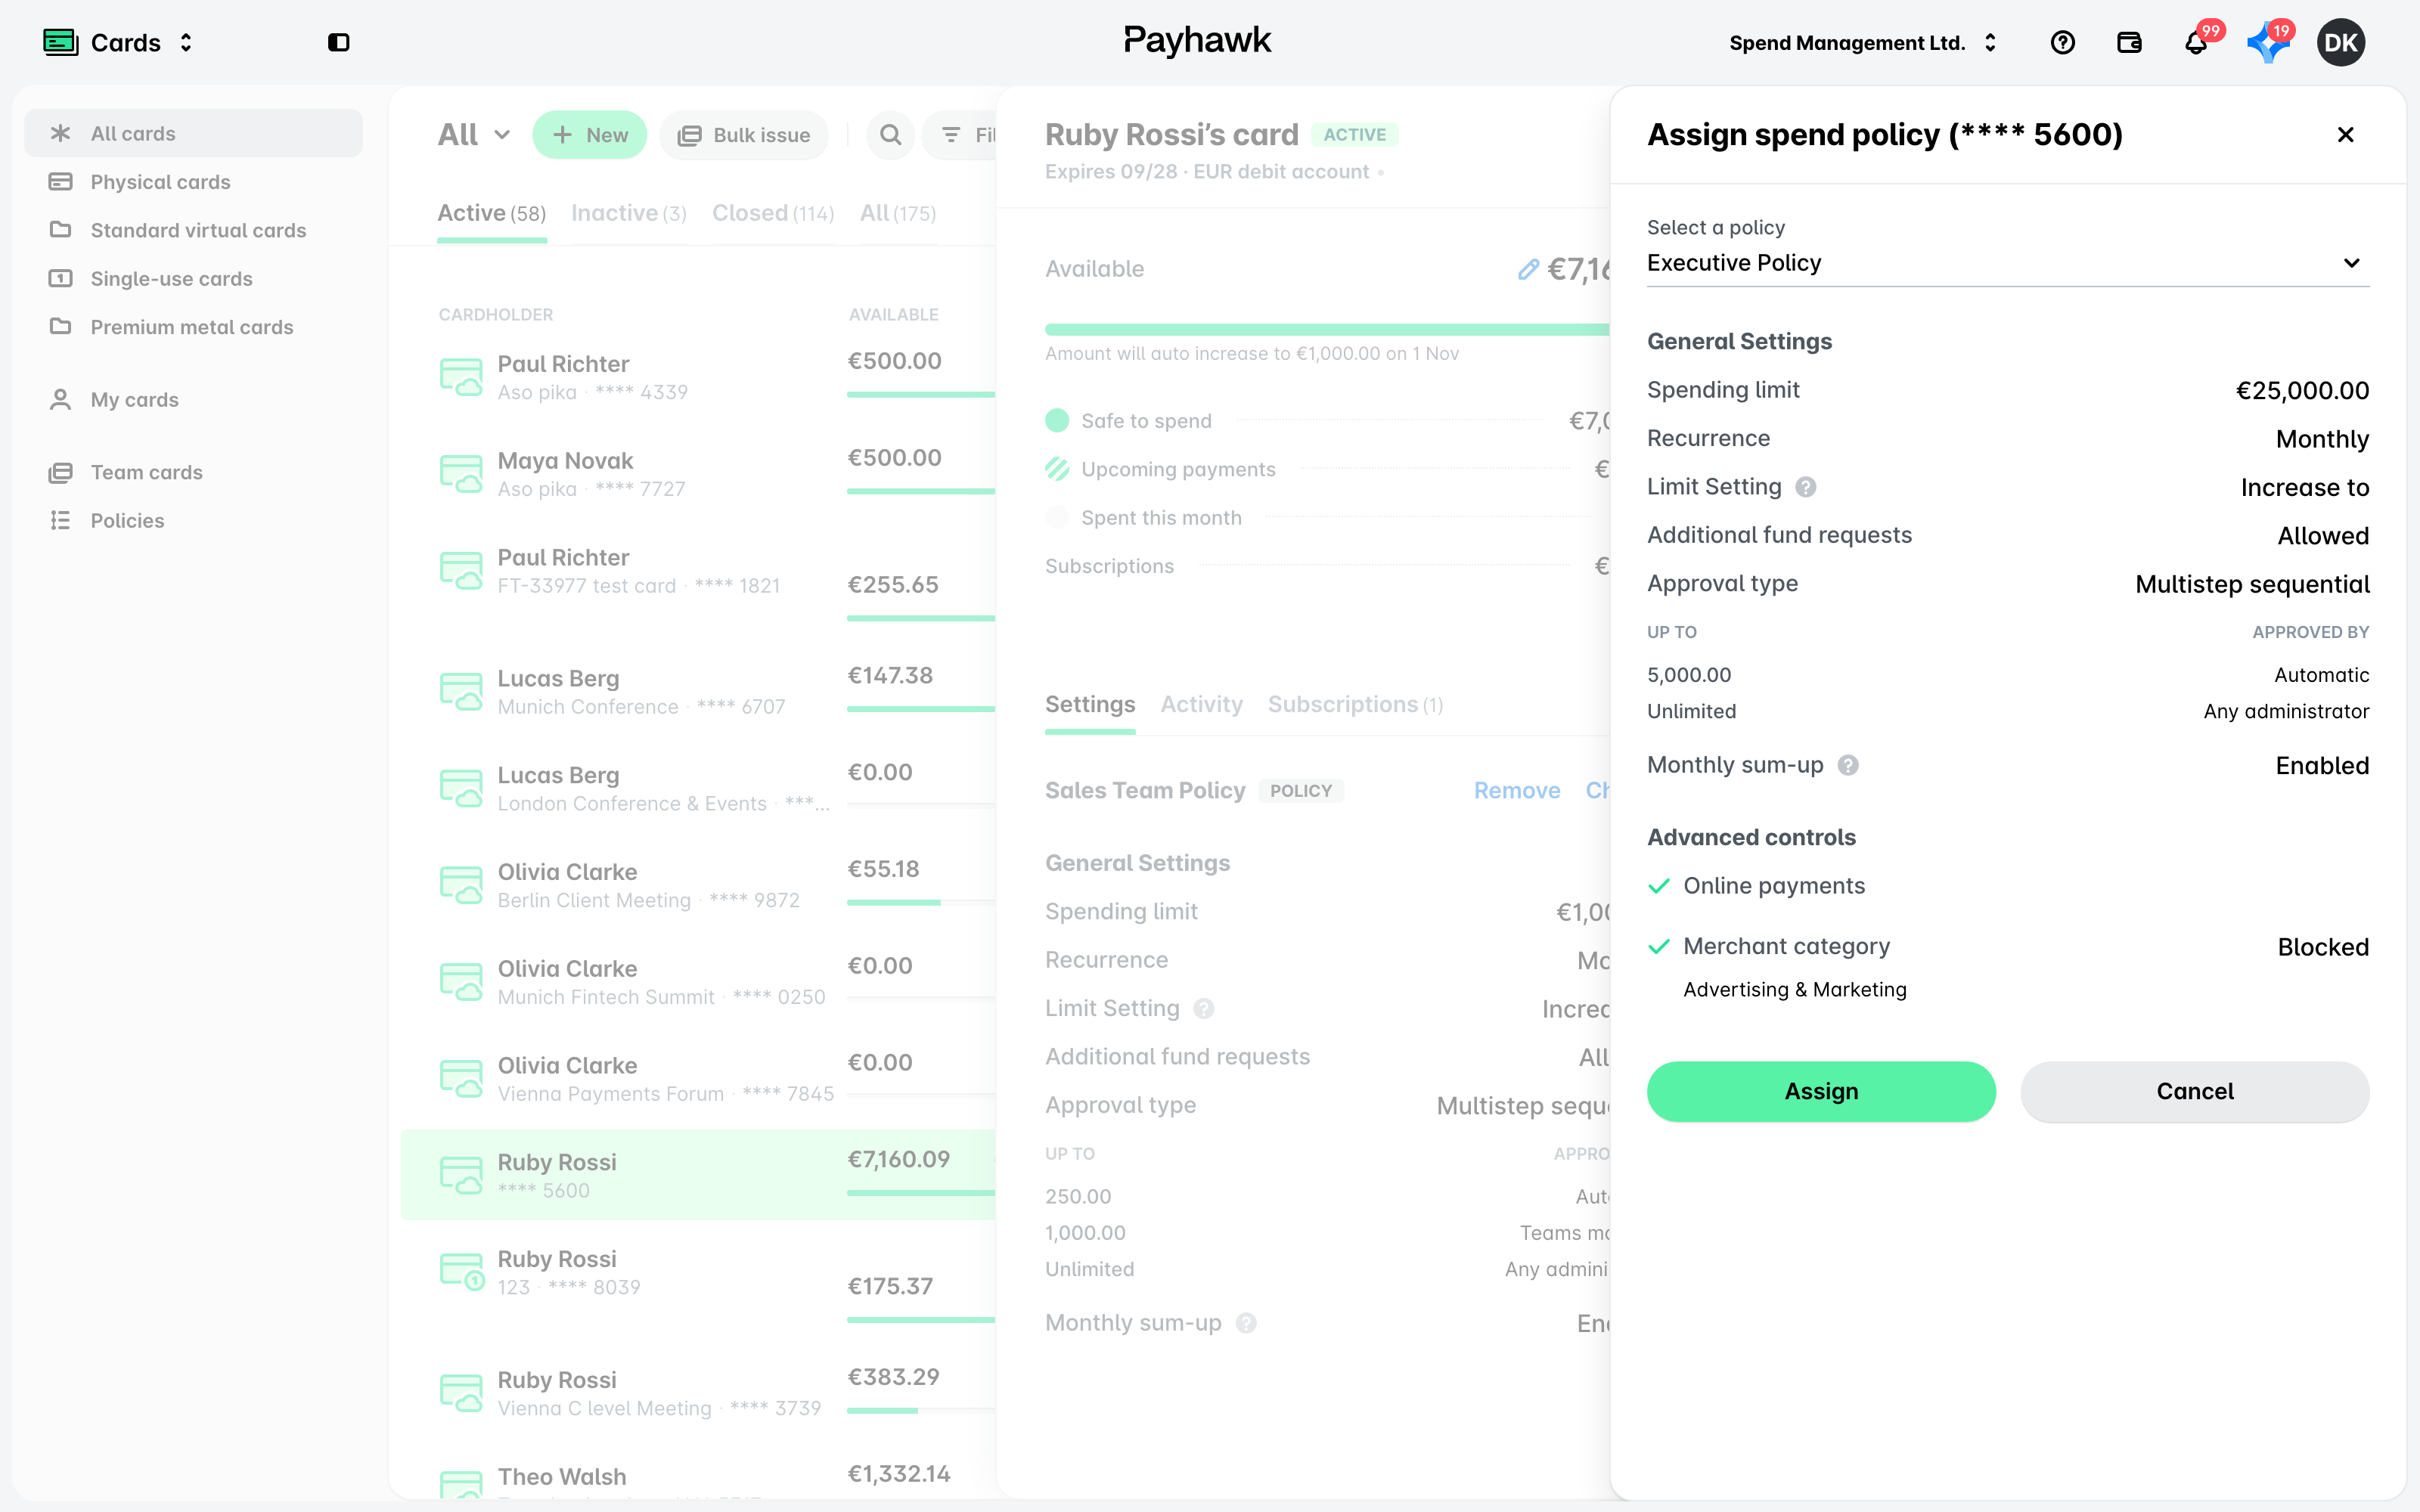
Task: Click the search magnifier icon
Action: click(890, 135)
